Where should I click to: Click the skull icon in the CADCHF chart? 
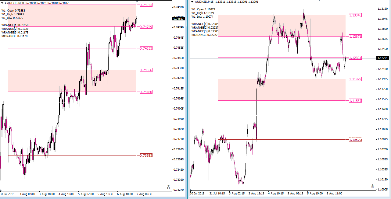[168, 187]
